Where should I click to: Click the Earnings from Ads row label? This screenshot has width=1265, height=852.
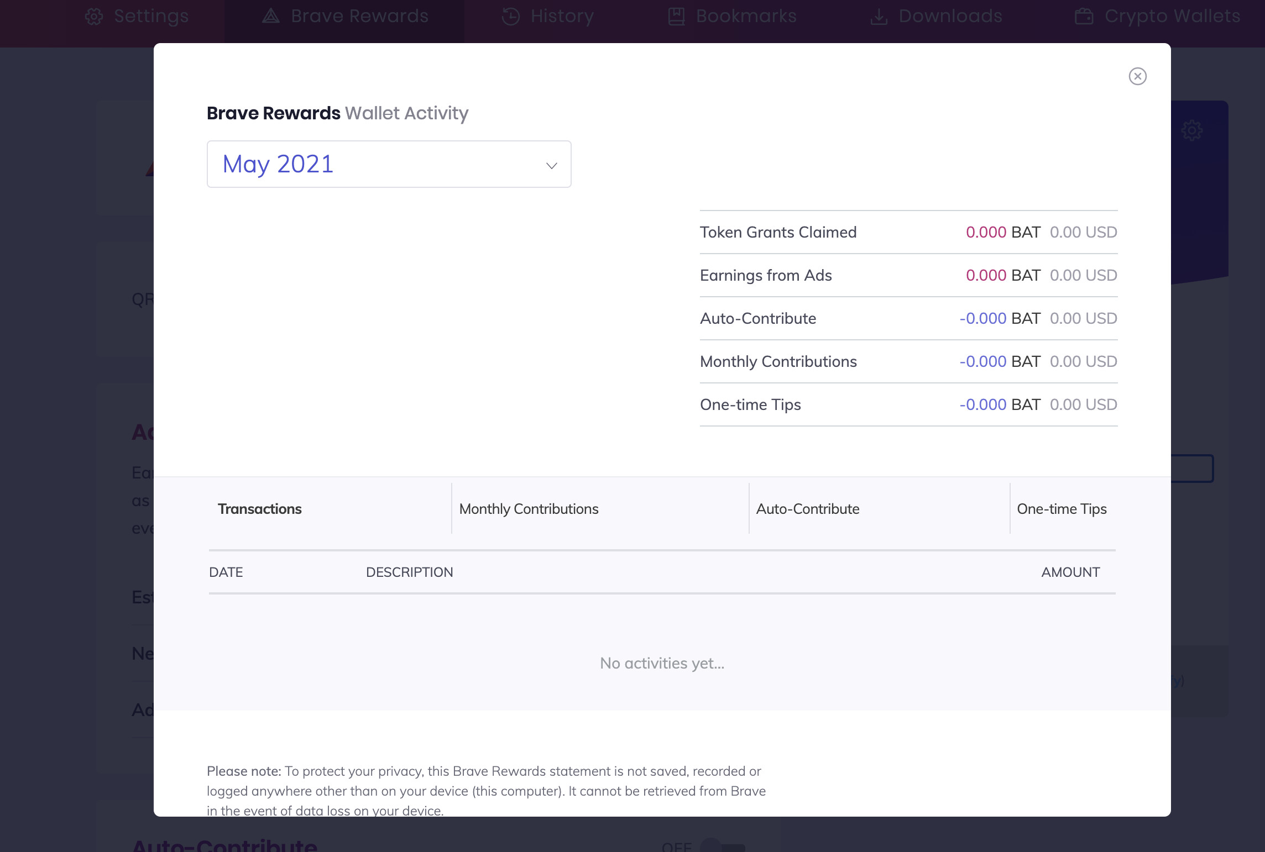[766, 275]
